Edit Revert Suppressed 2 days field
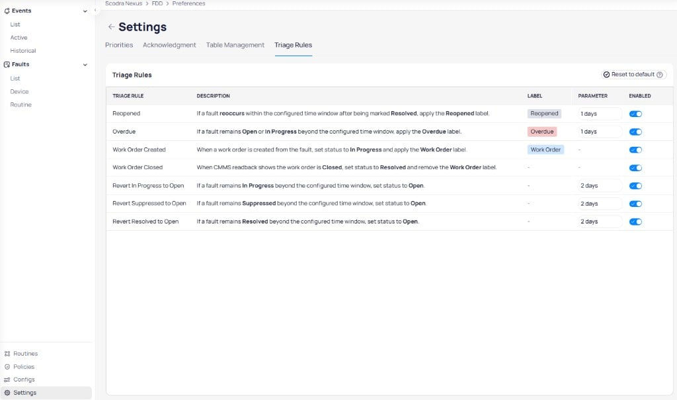The width and height of the screenshot is (677, 400). (x=599, y=204)
